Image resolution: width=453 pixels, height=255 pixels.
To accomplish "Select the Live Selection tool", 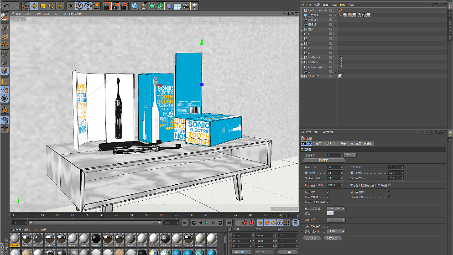I will click(x=26, y=5).
